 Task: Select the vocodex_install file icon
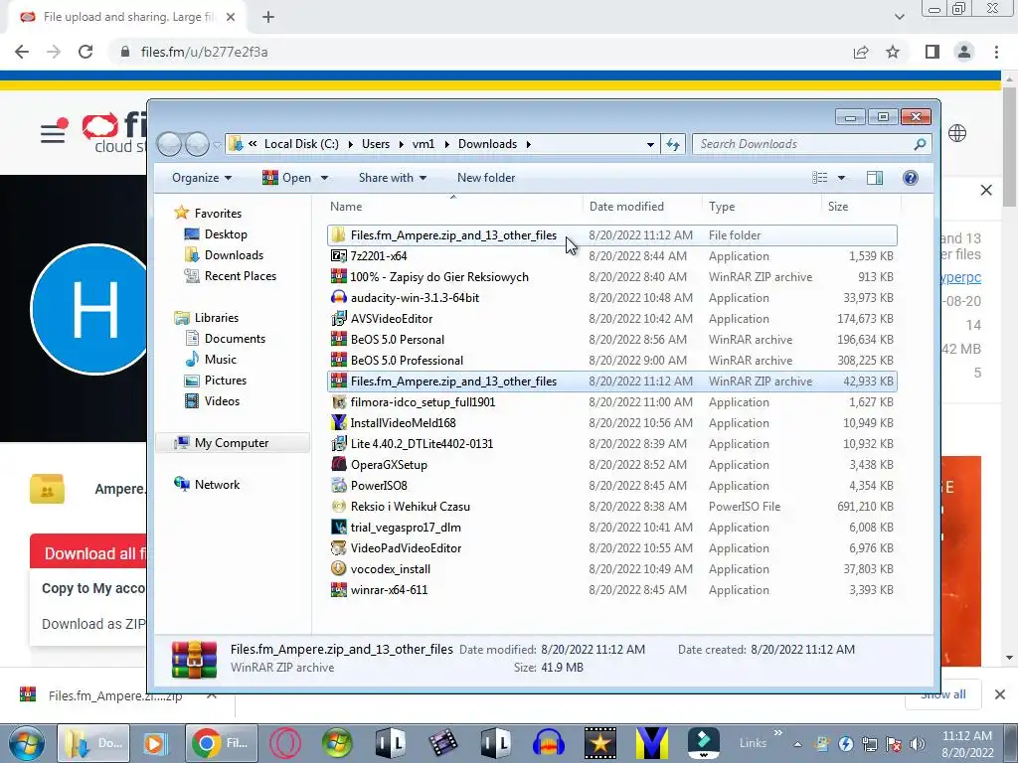point(338,569)
